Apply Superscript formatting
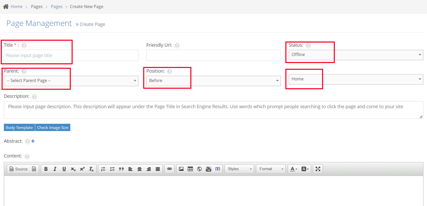427x206 pixels. click(x=82, y=169)
